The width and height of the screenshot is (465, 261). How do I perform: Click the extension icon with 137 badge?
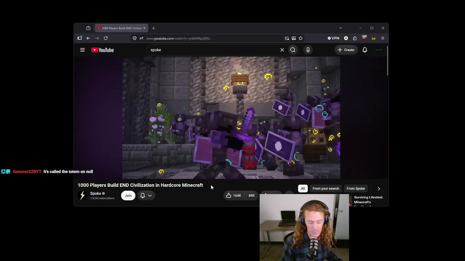pyautogui.click(x=364, y=38)
